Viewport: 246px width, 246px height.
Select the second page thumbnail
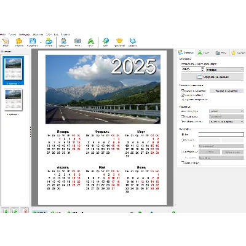tap(13, 100)
